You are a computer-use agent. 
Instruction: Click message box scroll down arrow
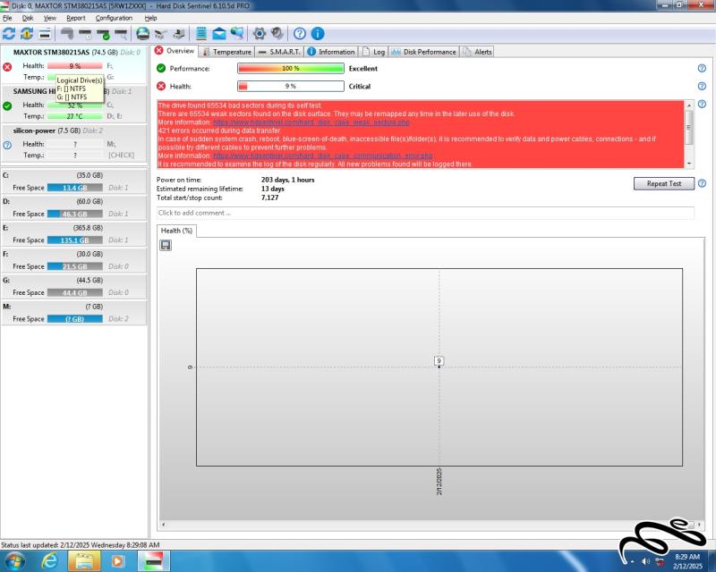point(689,164)
